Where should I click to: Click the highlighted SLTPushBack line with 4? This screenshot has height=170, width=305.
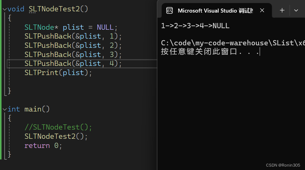coord(48,64)
